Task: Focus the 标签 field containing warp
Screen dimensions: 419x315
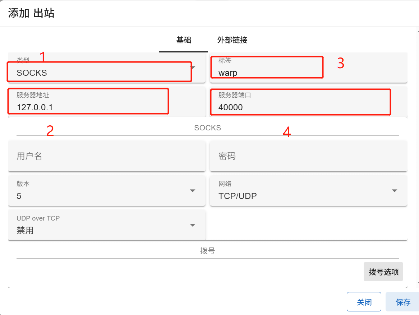Action: [x=270, y=73]
